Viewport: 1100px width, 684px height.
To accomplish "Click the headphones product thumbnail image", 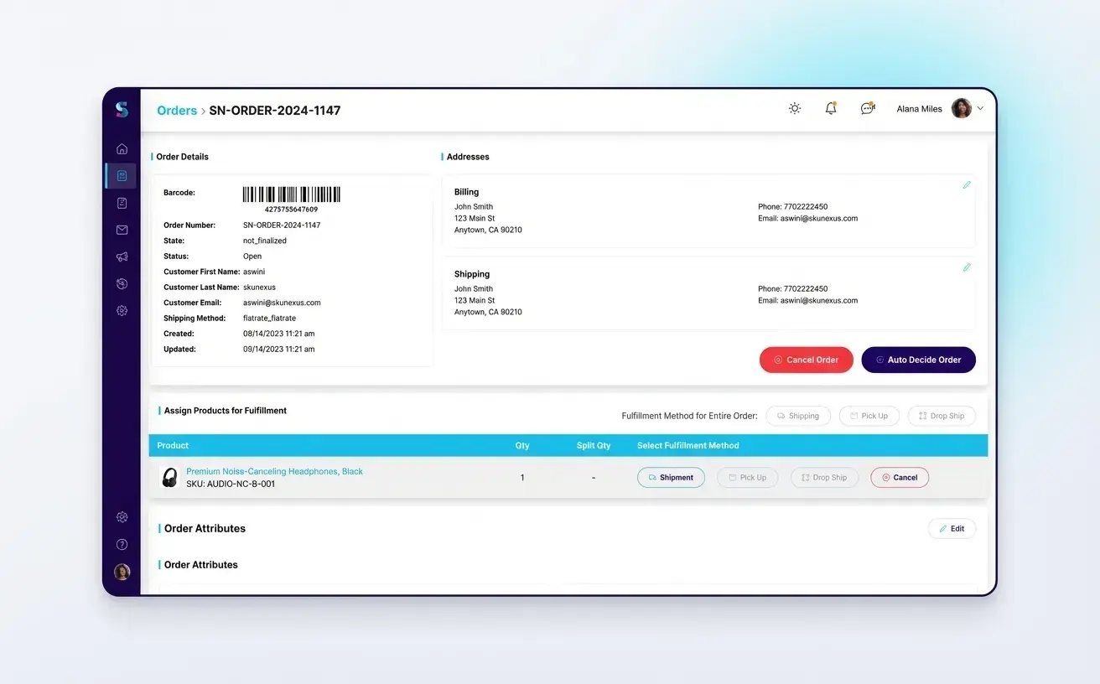I will click(169, 478).
